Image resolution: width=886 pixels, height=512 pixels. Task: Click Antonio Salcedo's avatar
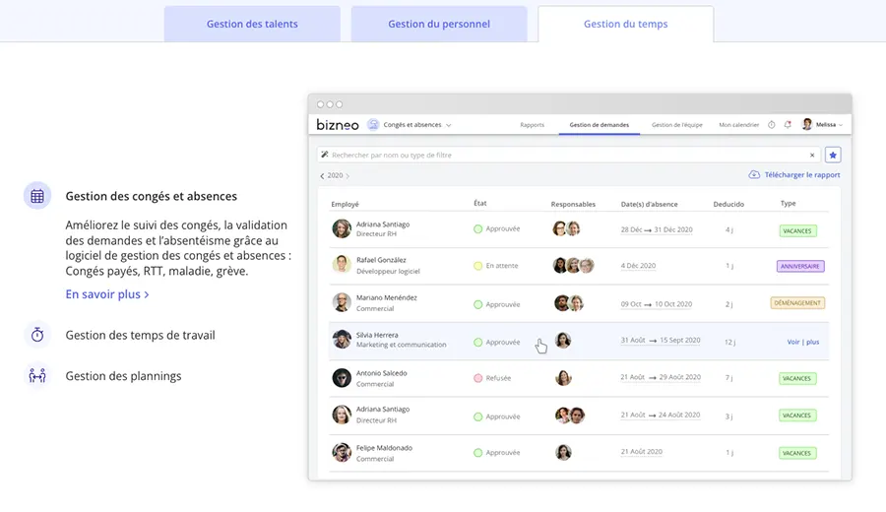pos(342,377)
